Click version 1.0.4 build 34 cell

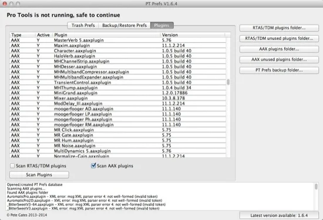177,87
